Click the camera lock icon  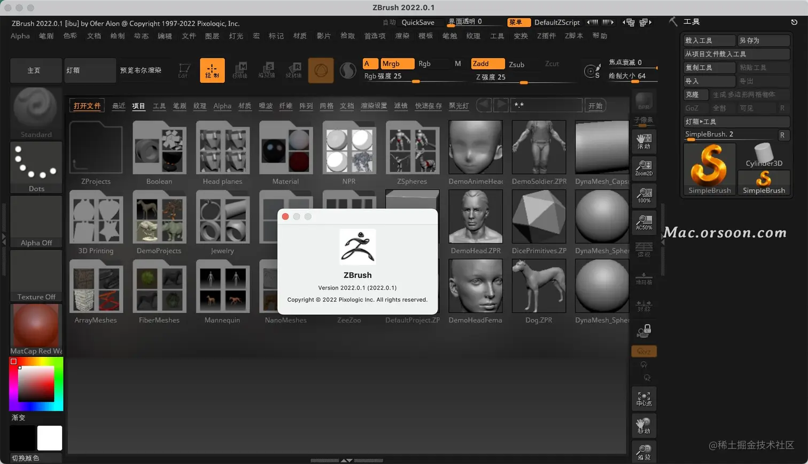(x=644, y=331)
